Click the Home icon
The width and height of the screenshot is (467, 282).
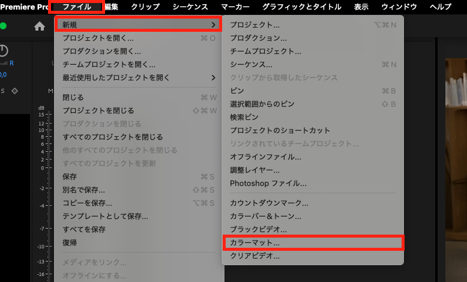[x=40, y=26]
